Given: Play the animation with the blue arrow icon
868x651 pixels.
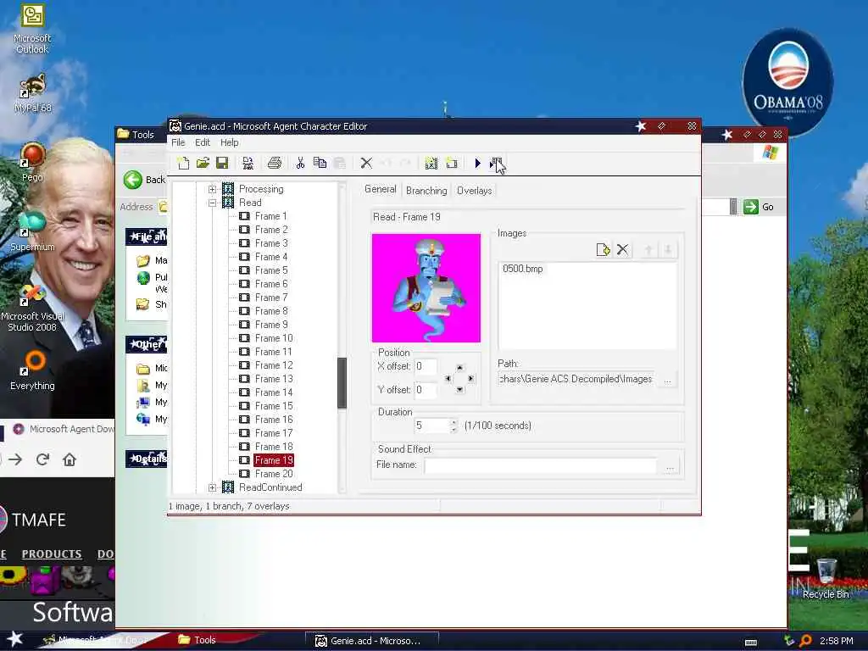Looking at the screenshot, I should click(478, 163).
